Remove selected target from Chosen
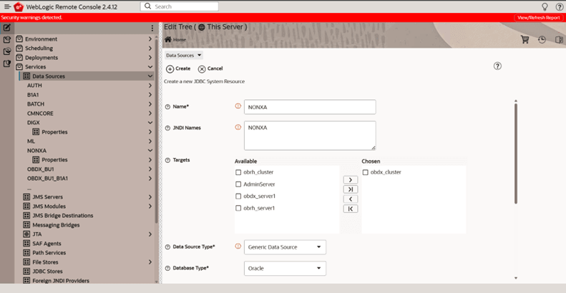The image size is (566, 293). pyautogui.click(x=351, y=199)
